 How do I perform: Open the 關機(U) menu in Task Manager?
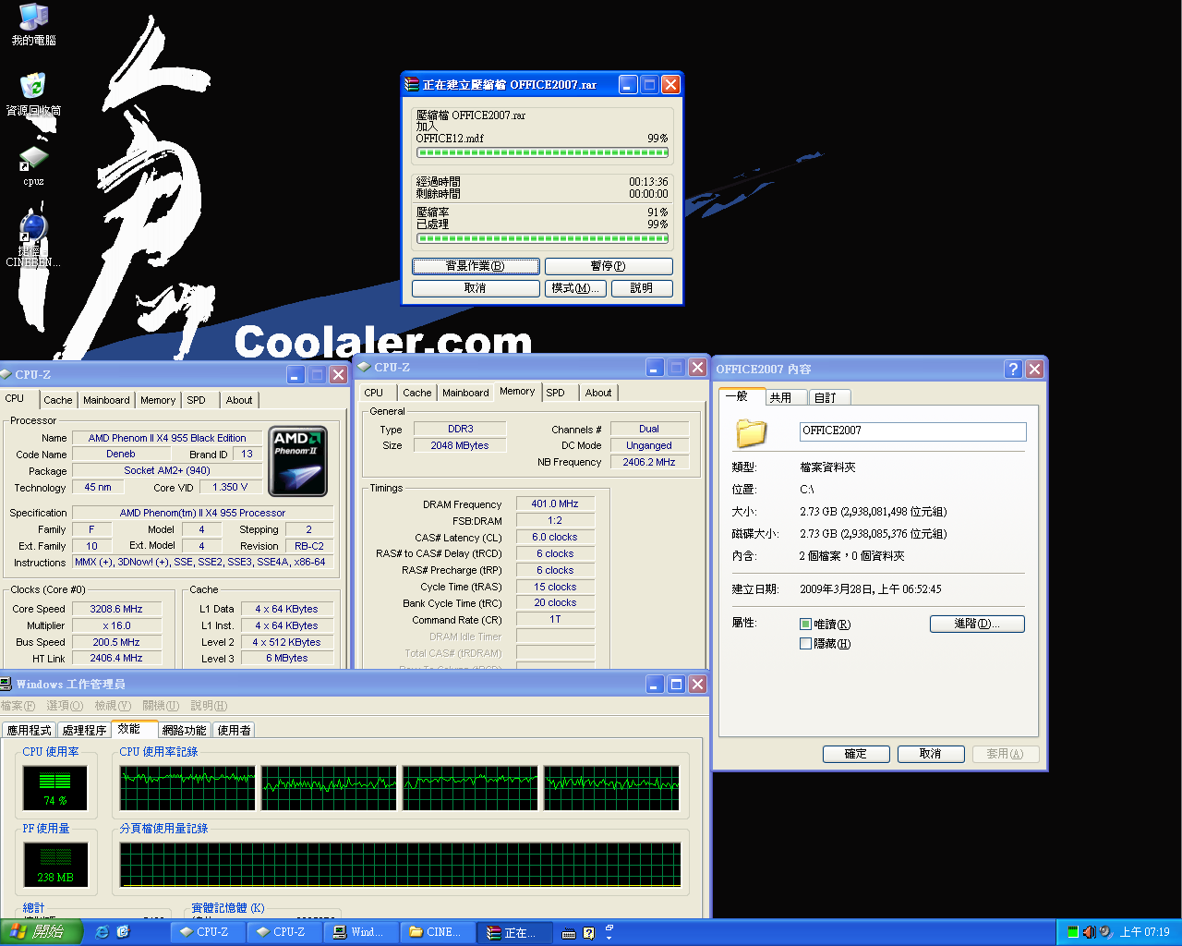pyautogui.click(x=162, y=706)
